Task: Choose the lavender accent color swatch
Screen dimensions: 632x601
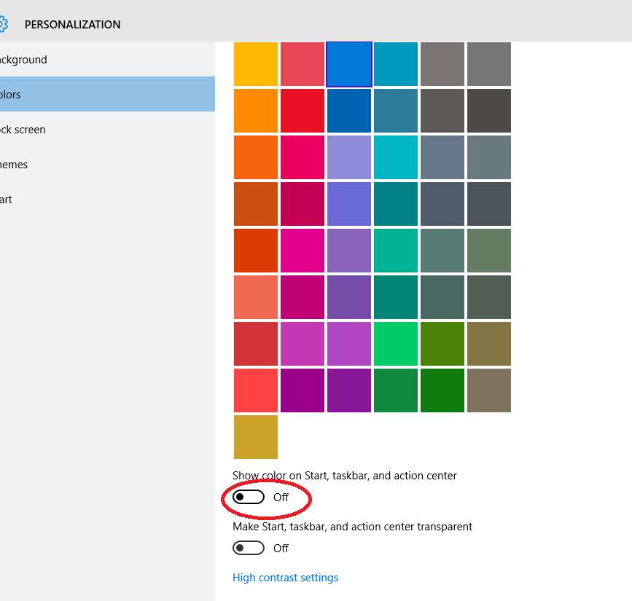Action: coord(349,157)
